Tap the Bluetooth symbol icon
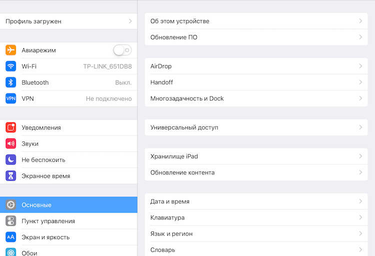The width and height of the screenshot is (375, 256). point(11,82)
